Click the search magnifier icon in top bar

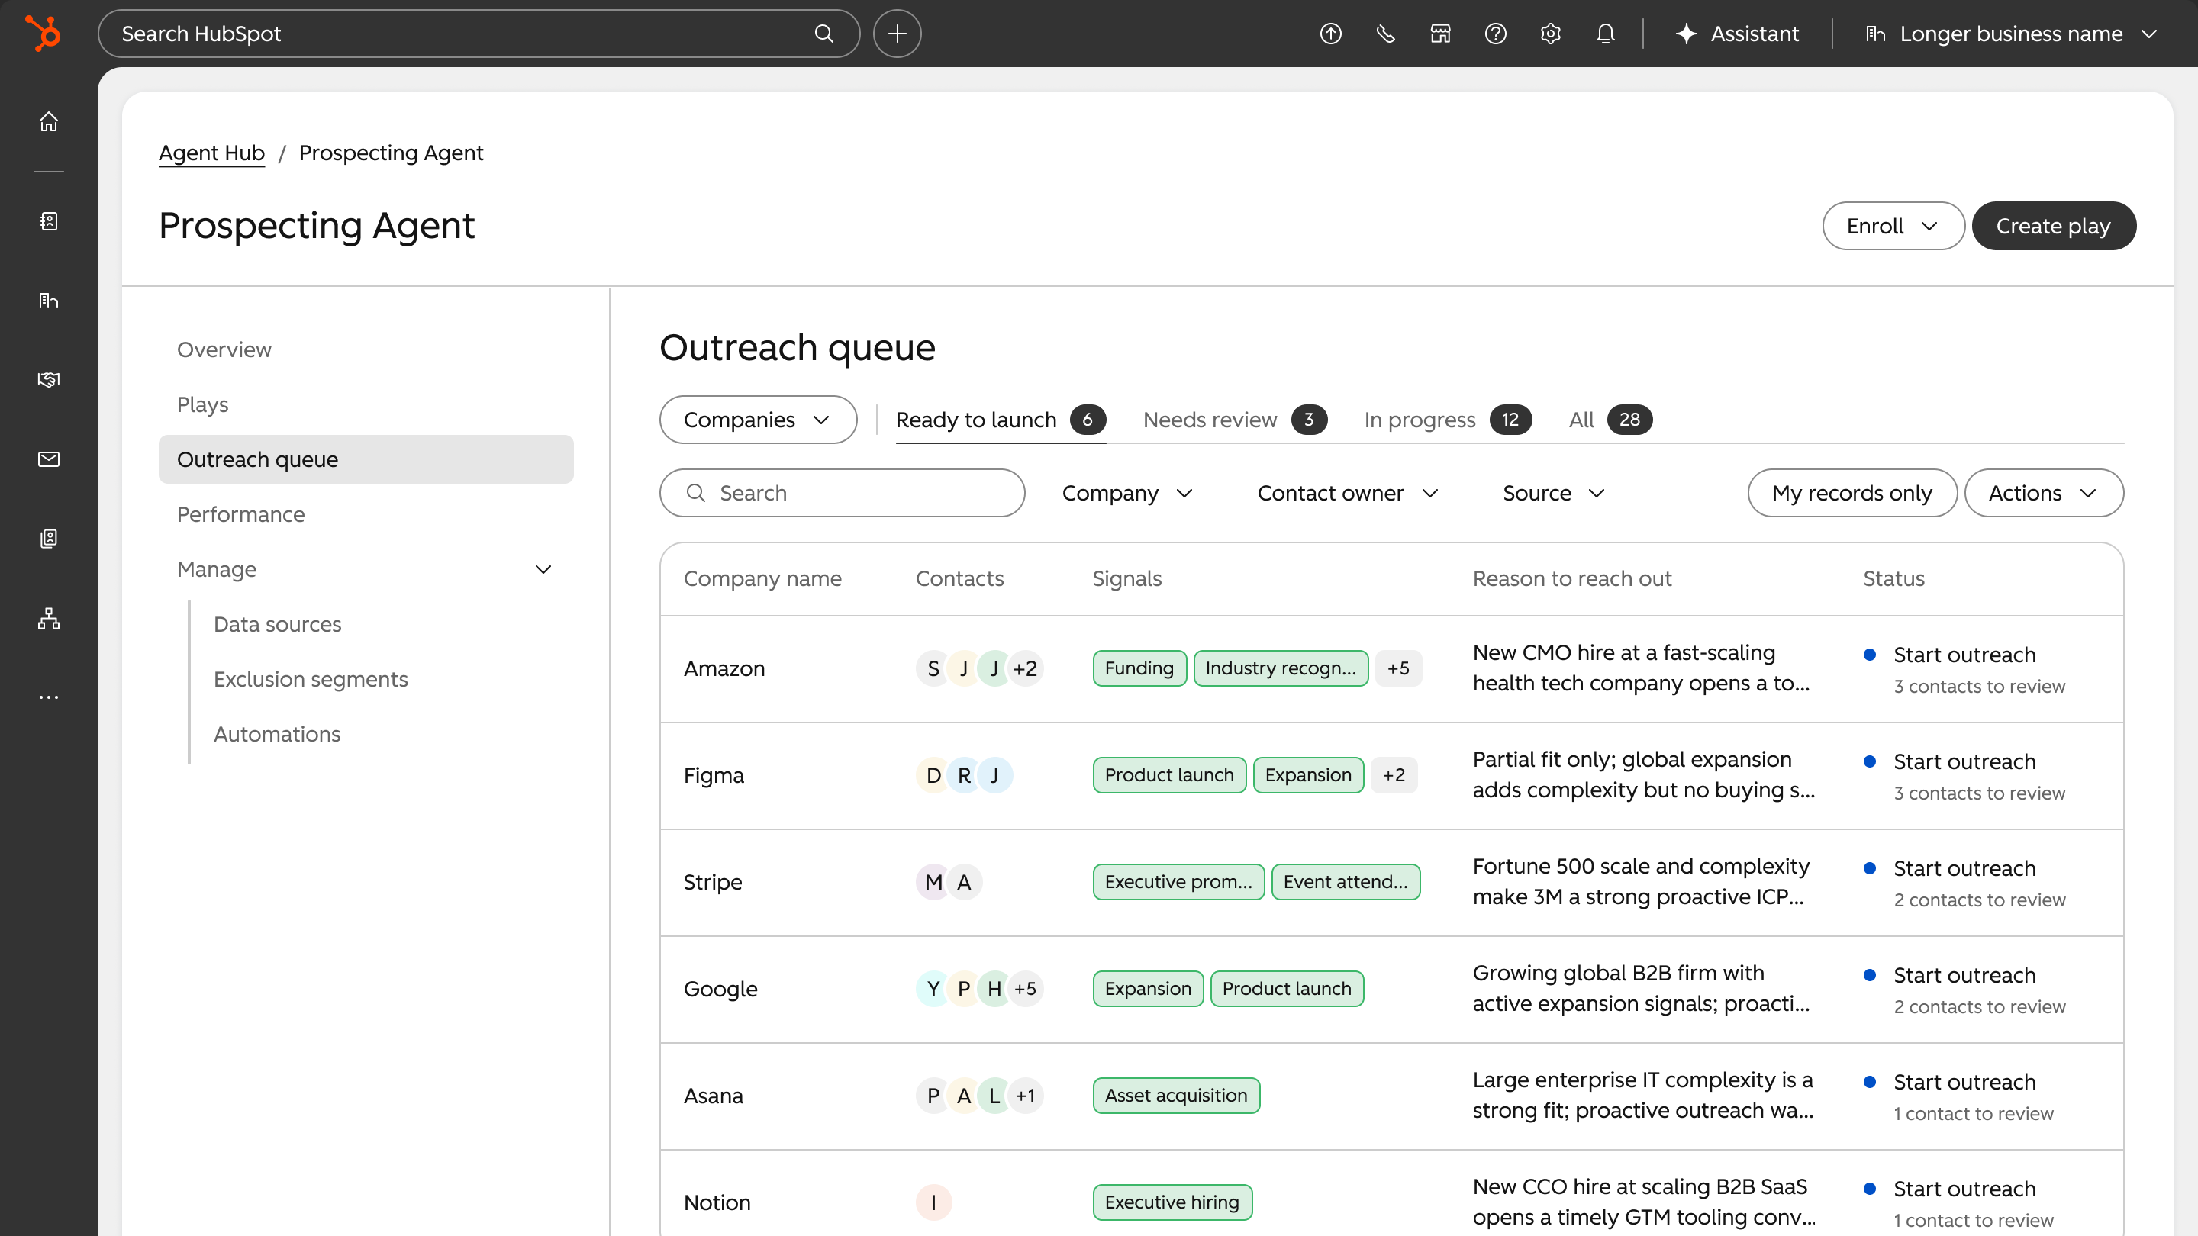(x=823, y=34)
